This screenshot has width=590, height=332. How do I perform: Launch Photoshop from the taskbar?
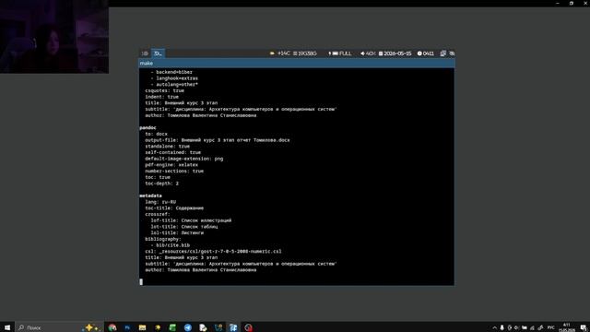coord(127,327)
